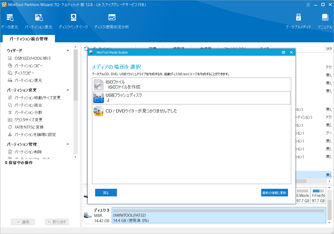Select ディスク 3 MBR disk entry
This screenshot has width=334, height=234.
97,215
